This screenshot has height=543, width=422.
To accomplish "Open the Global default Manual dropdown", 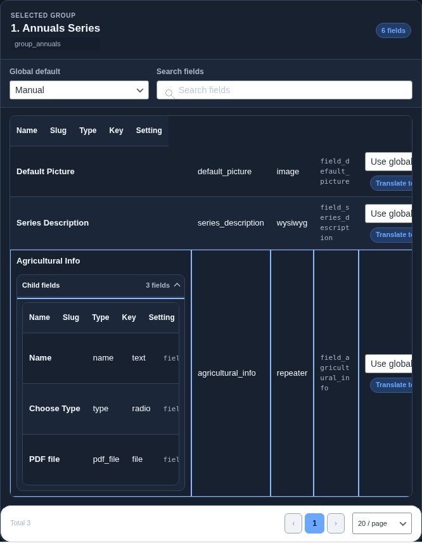I will coord(79,90).
